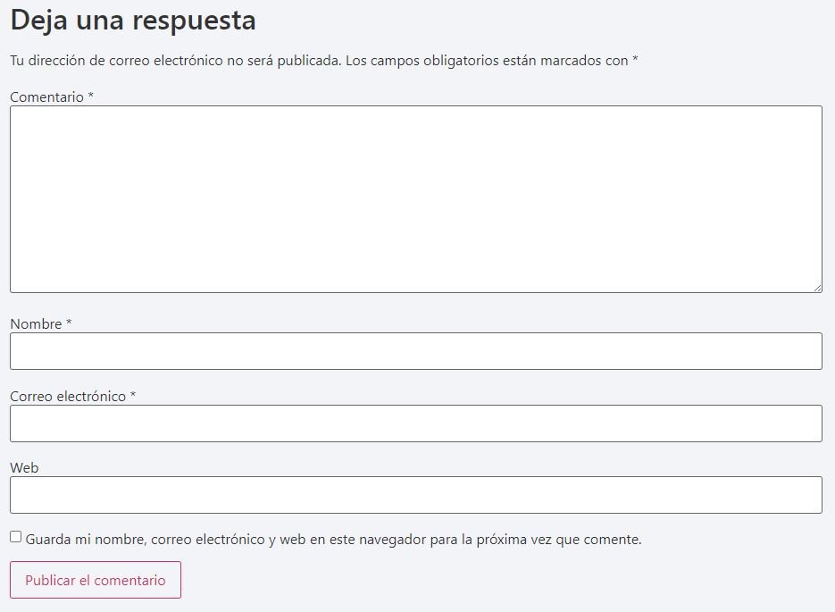The height and width of the screenshot is (612, 835).
Task: Click the Correo electrónico field label
Action: [68, 396]
